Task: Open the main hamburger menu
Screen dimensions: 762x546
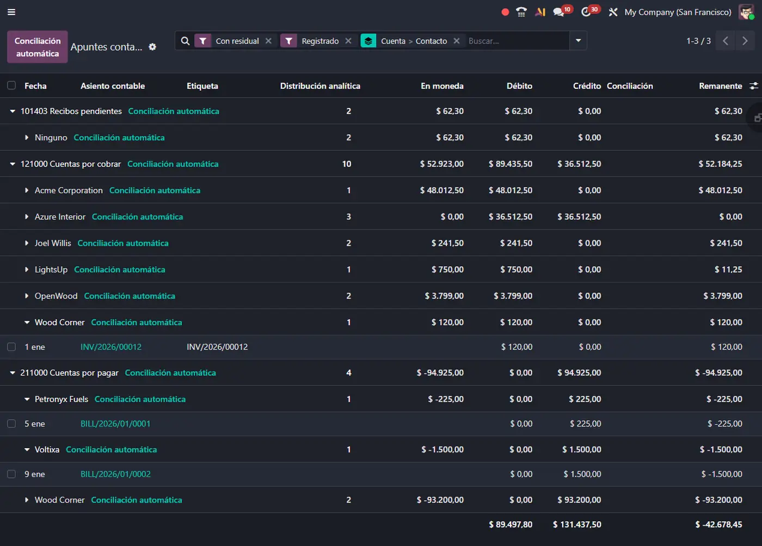Action: (11, 12)
